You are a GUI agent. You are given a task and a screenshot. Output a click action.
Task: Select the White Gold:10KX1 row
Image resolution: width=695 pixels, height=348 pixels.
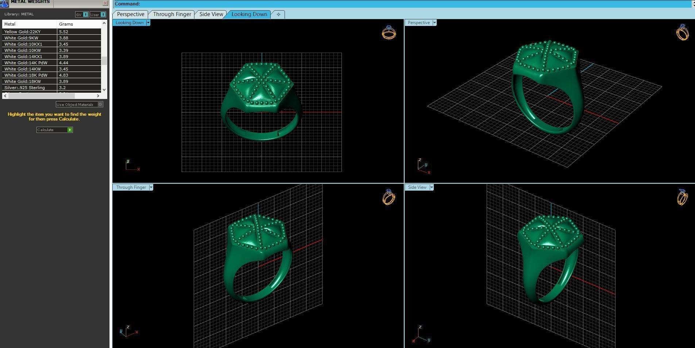51,44
